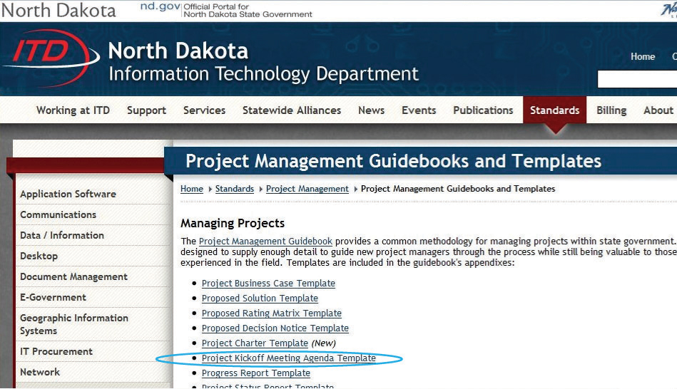Open Communications in the sidebar
677x389 pixels.
58,214
